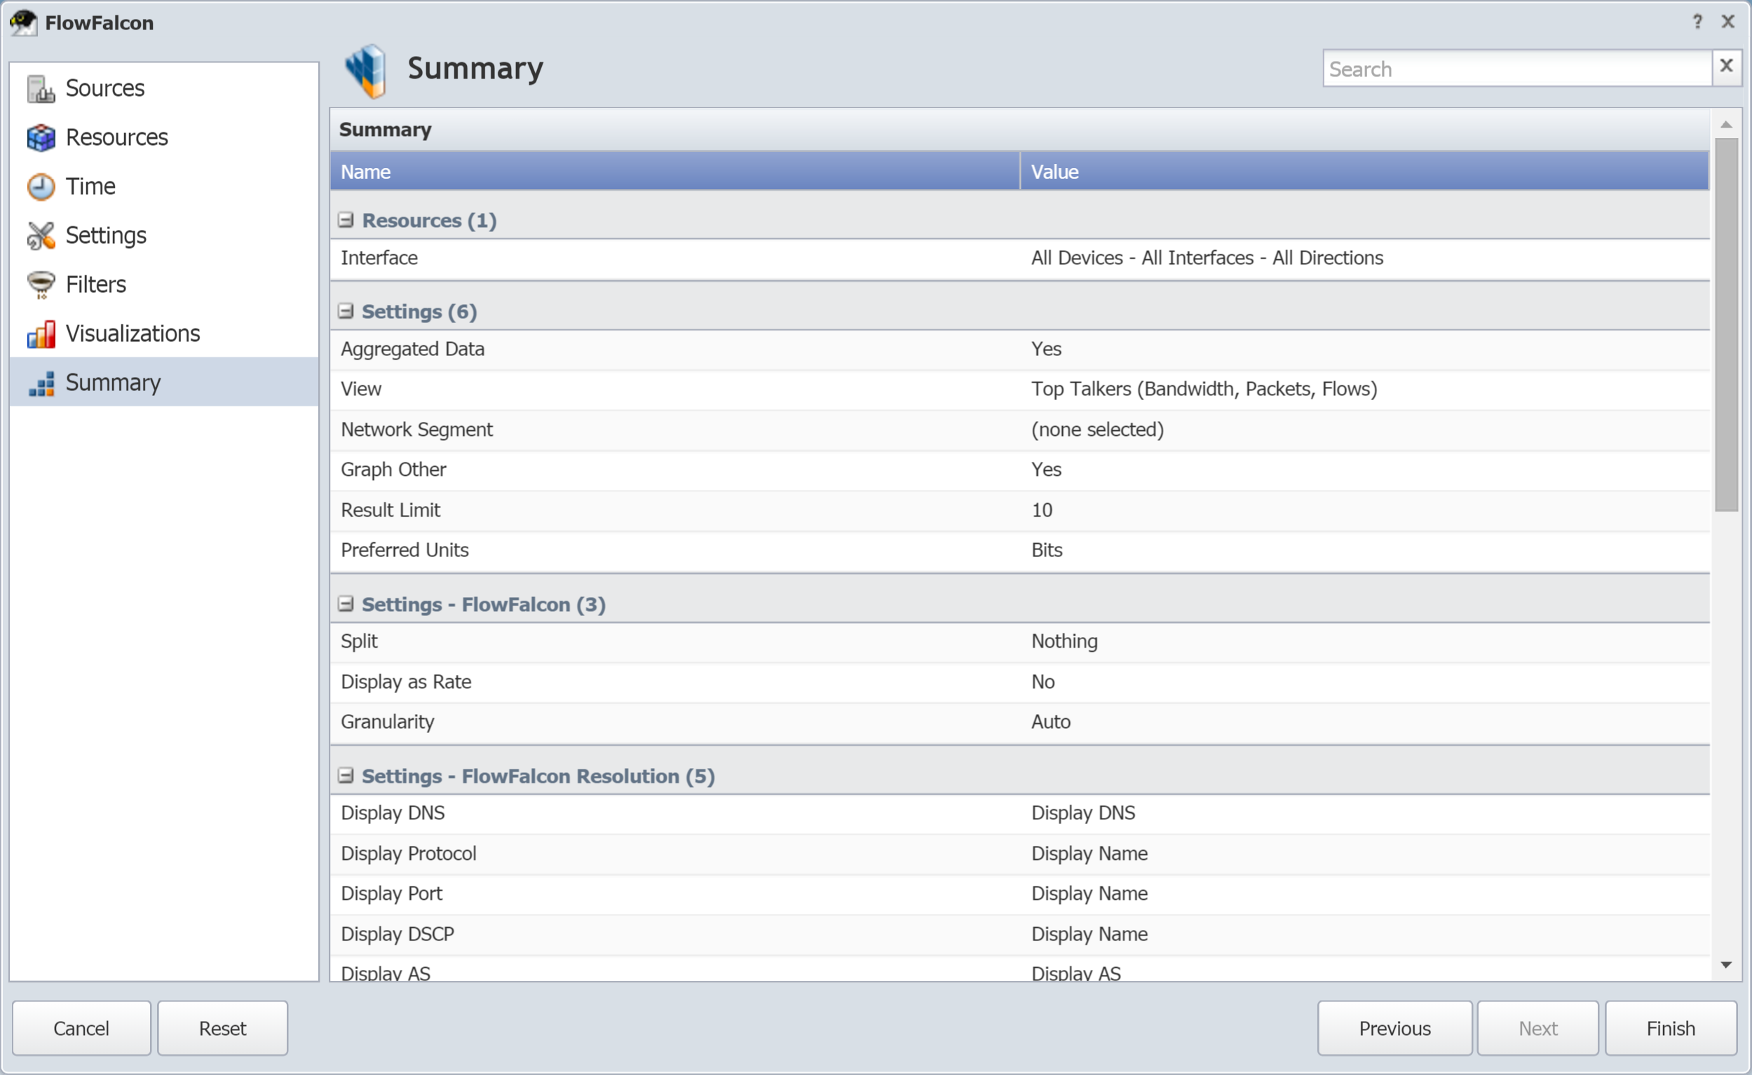
Task: Select the Display Protocol row
Action: [1019, 854]
